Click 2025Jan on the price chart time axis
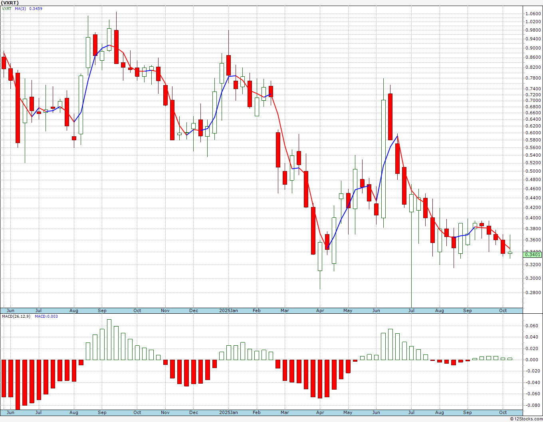 [x=229, y=311]
